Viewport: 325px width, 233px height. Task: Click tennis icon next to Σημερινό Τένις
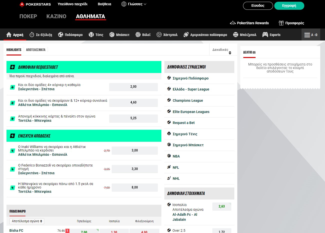pyautogui.click(x=169, y=133)
